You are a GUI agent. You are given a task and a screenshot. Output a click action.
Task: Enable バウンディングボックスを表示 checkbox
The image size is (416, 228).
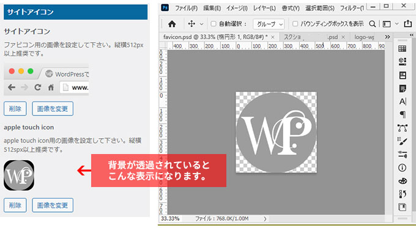pyautogui.click(x=295, y=24)
